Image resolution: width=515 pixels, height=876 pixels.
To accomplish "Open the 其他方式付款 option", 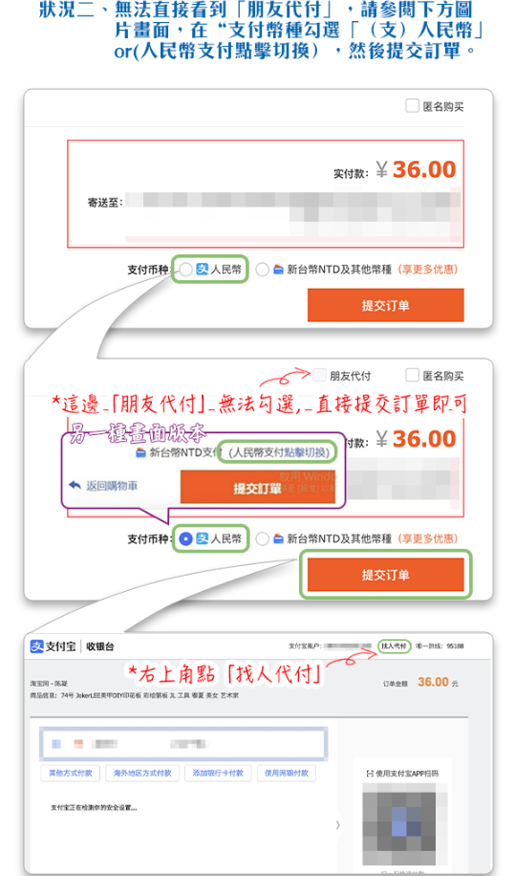I will click(x=71, y=774).
